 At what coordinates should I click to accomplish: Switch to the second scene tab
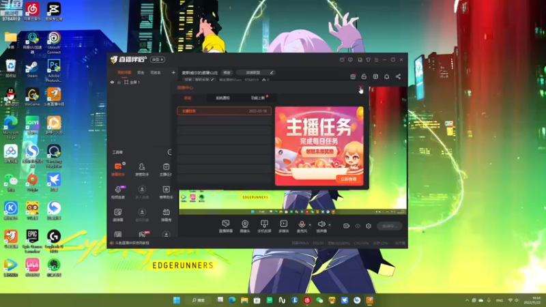(x=141, y=72)
